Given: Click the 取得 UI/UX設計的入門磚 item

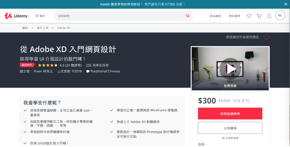Looking at the screenshot, I should (49, 143).
